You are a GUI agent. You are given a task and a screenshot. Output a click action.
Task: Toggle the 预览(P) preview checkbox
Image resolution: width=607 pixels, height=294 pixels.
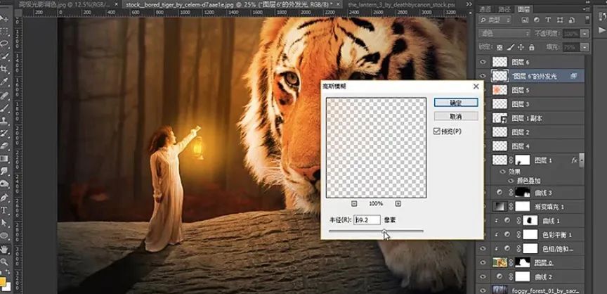click(438, 131)
